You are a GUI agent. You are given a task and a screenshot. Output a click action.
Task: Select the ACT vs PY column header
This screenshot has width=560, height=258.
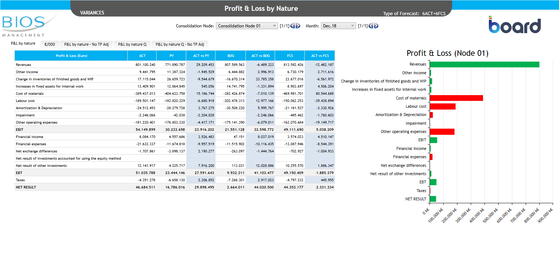[x=201, y=55]
